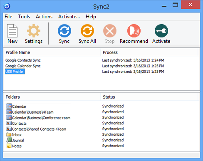Select the Journal folder icon
This screenshot has width=203, height=161.
(9, 140)
